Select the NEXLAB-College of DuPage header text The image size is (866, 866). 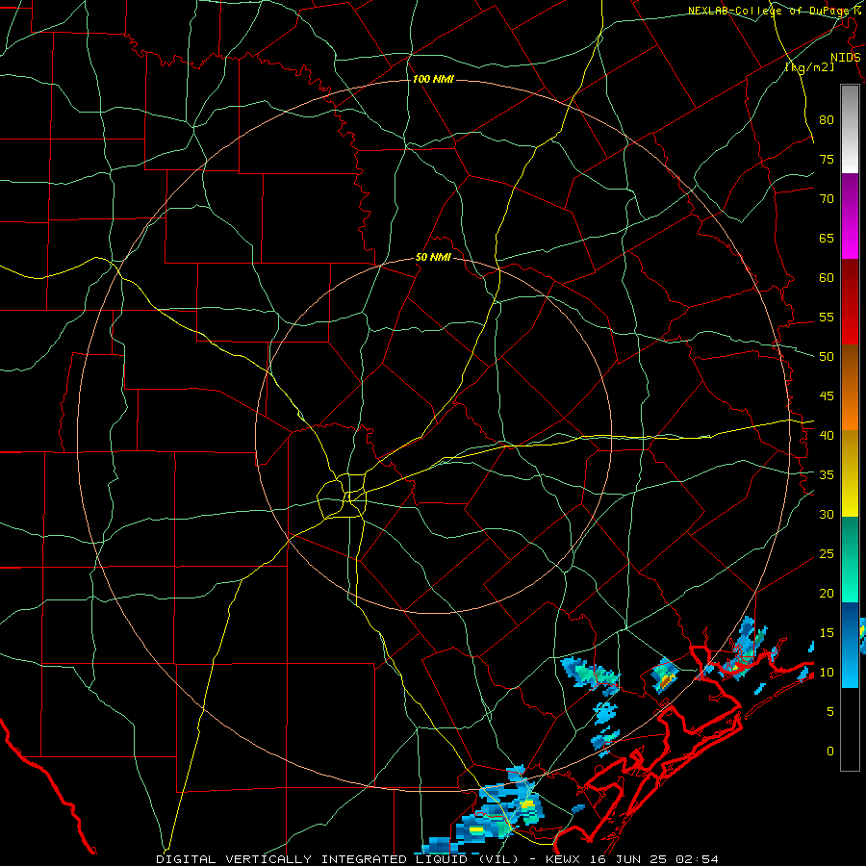point(775,11)
